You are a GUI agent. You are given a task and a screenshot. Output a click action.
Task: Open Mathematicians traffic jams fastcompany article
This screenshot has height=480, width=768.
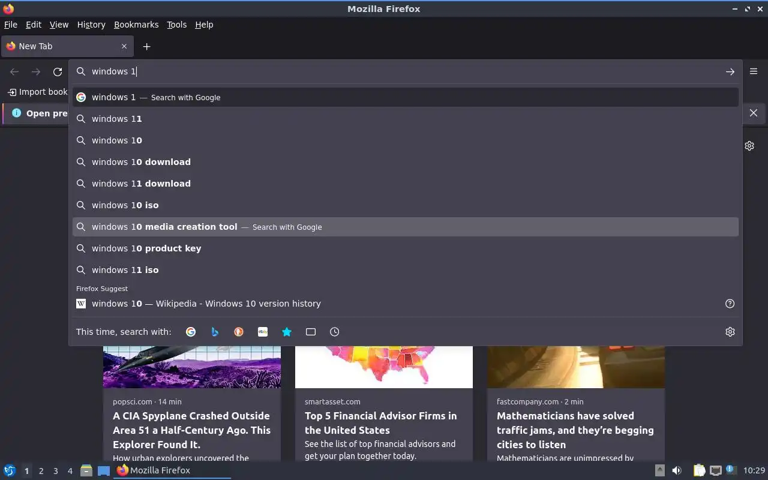575,430
